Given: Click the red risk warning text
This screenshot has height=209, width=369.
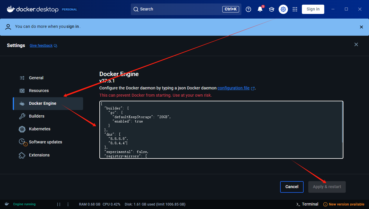Looking at the screenshot, I should coord(155,95).
